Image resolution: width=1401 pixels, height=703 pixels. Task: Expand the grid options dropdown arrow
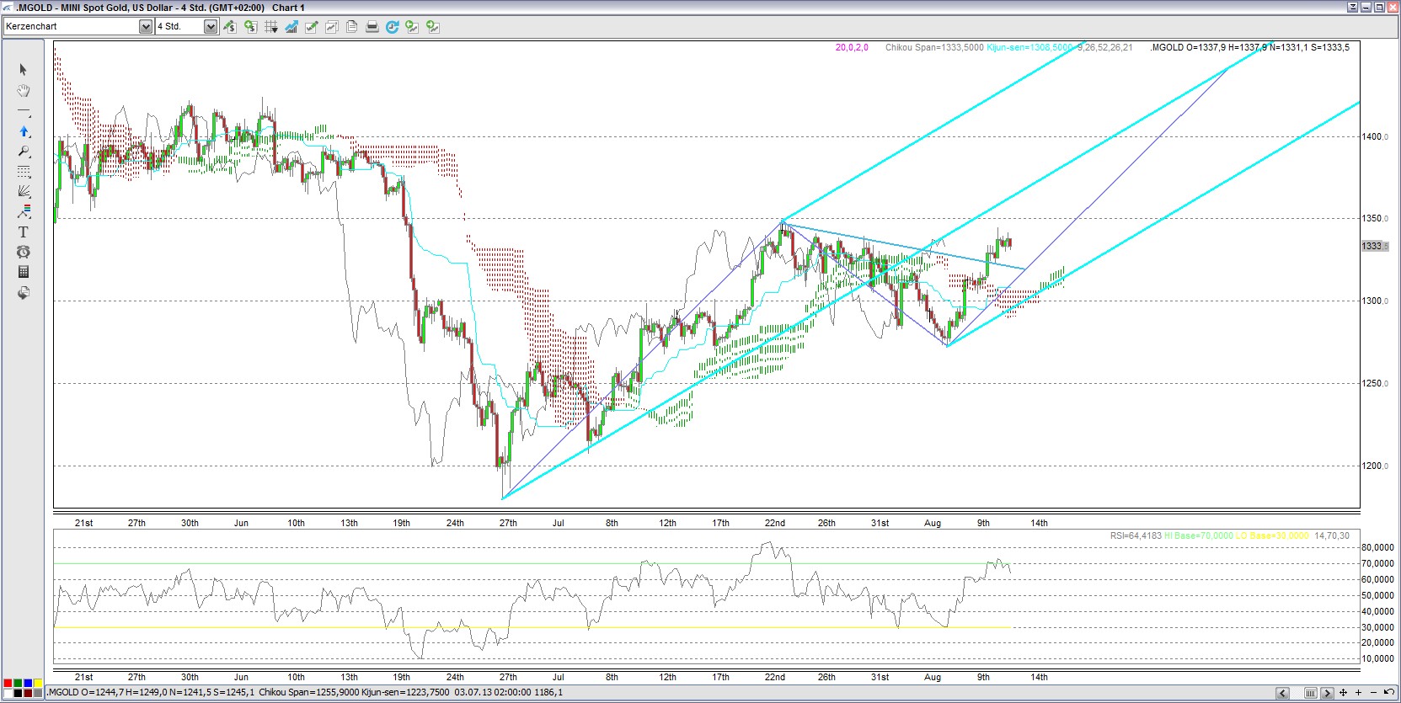[276, 29]
